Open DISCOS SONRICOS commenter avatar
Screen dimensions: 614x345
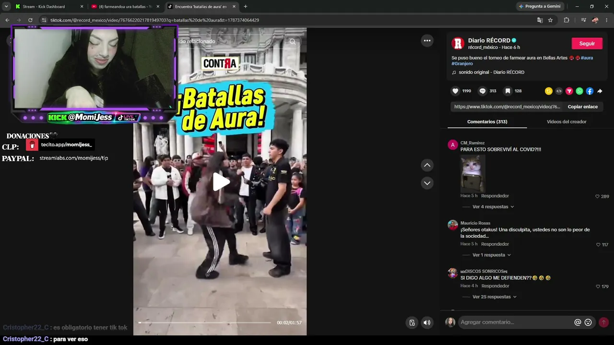pos(453,273)
